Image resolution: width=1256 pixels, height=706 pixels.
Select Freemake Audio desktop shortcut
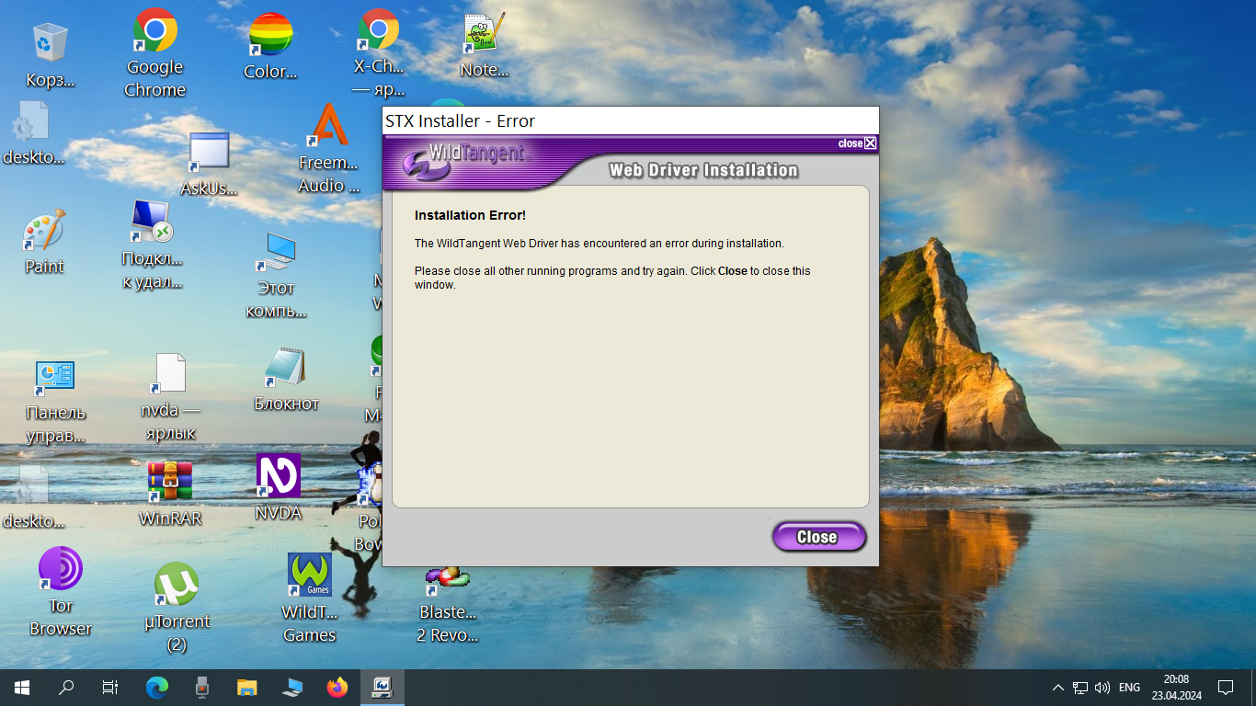(327, 147)
